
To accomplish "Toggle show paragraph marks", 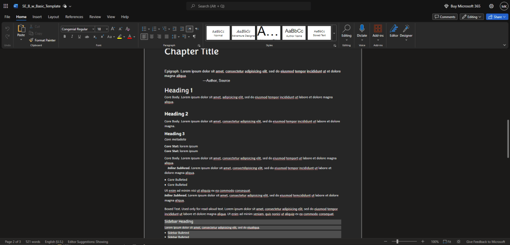I will (x=194, y=37).
